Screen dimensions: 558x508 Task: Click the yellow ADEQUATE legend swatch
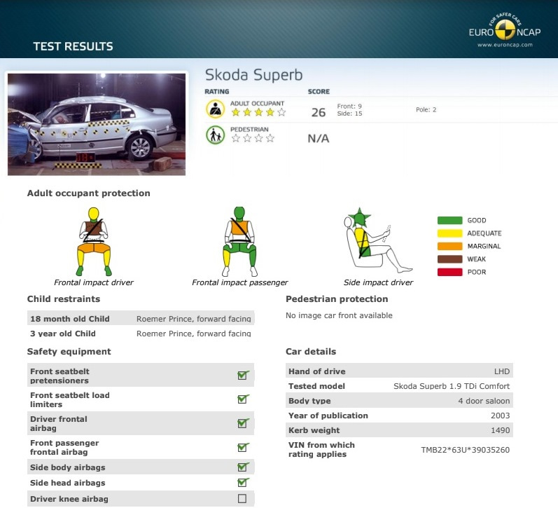click(449, 233)
